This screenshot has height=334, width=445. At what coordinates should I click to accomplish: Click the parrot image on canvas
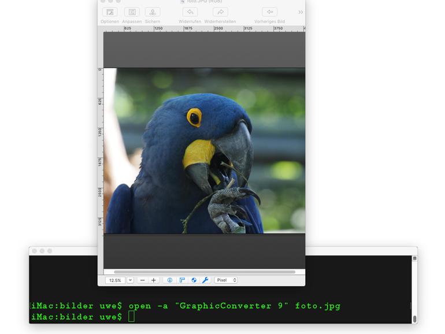(x=205, y=151)
